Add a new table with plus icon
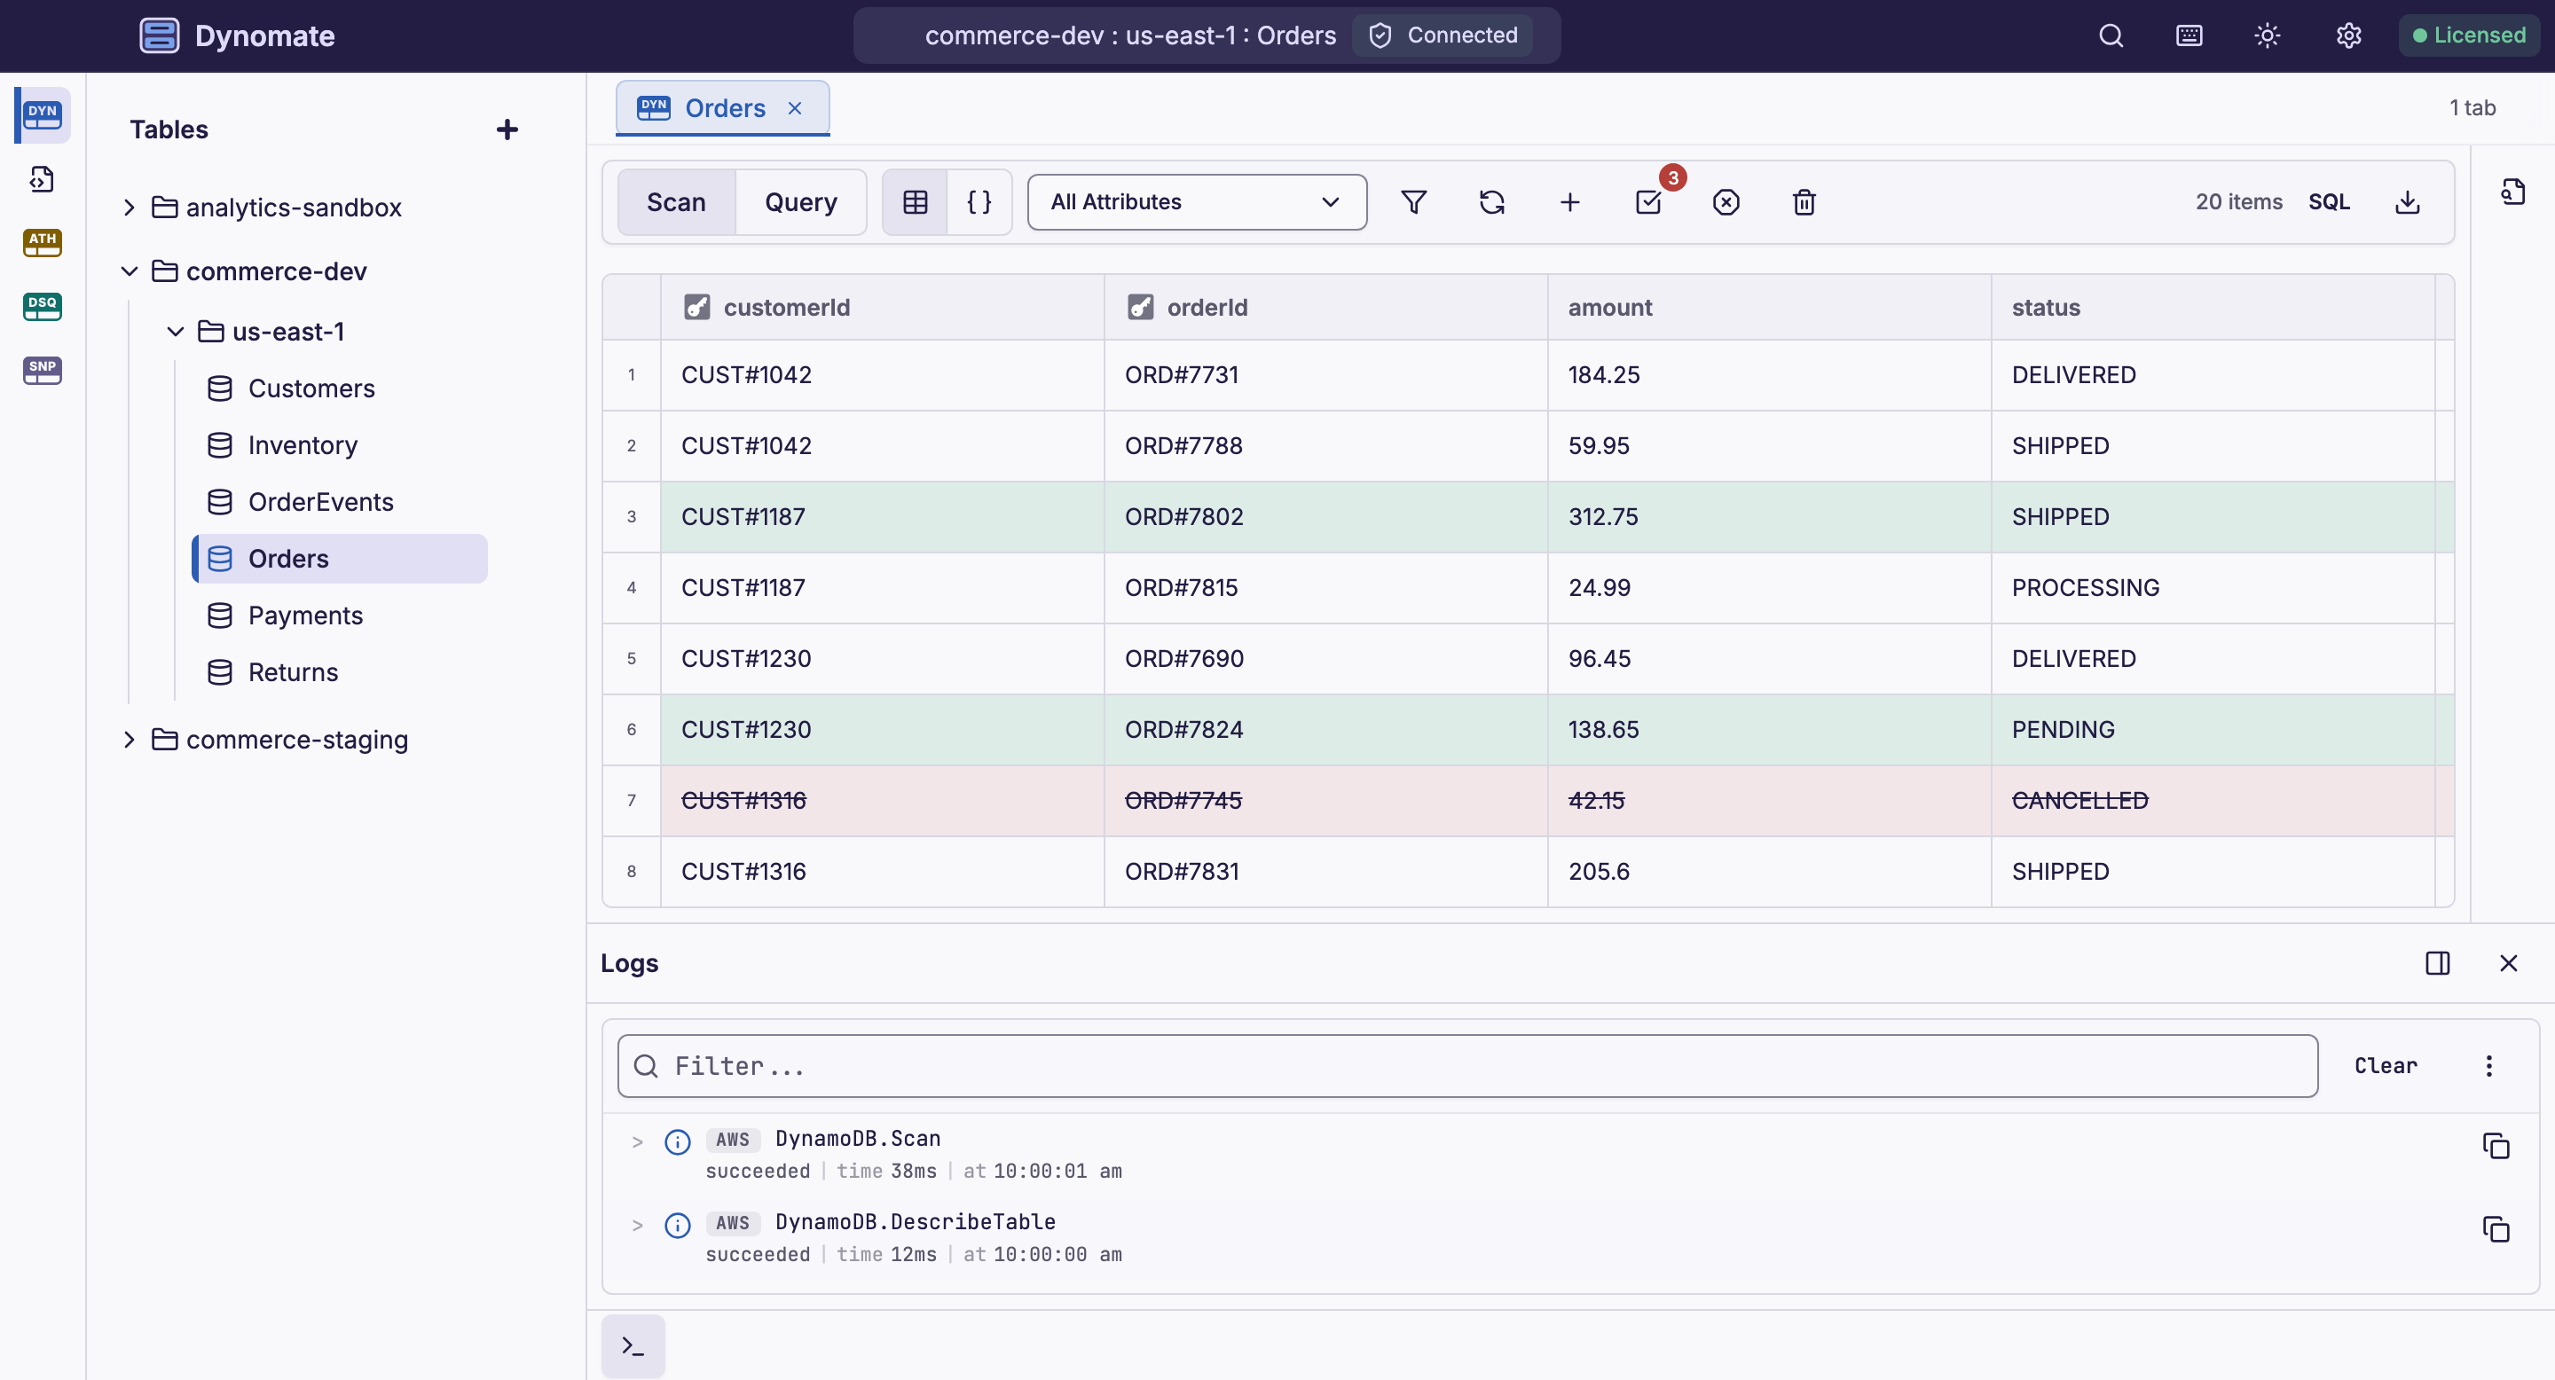The height and width of the screenshot is (1380, 2555). click(x=507, y=129)
